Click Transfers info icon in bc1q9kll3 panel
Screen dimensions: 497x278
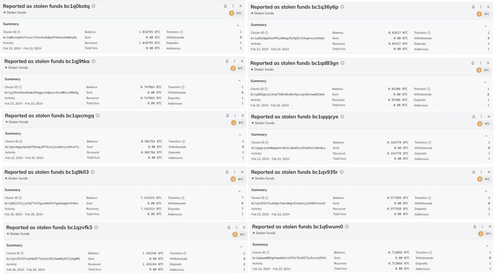pyautogui.click(x=182, y=198)
